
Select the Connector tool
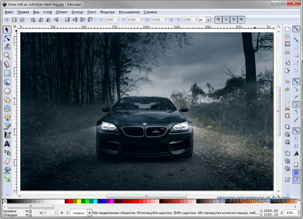(7, 179)
